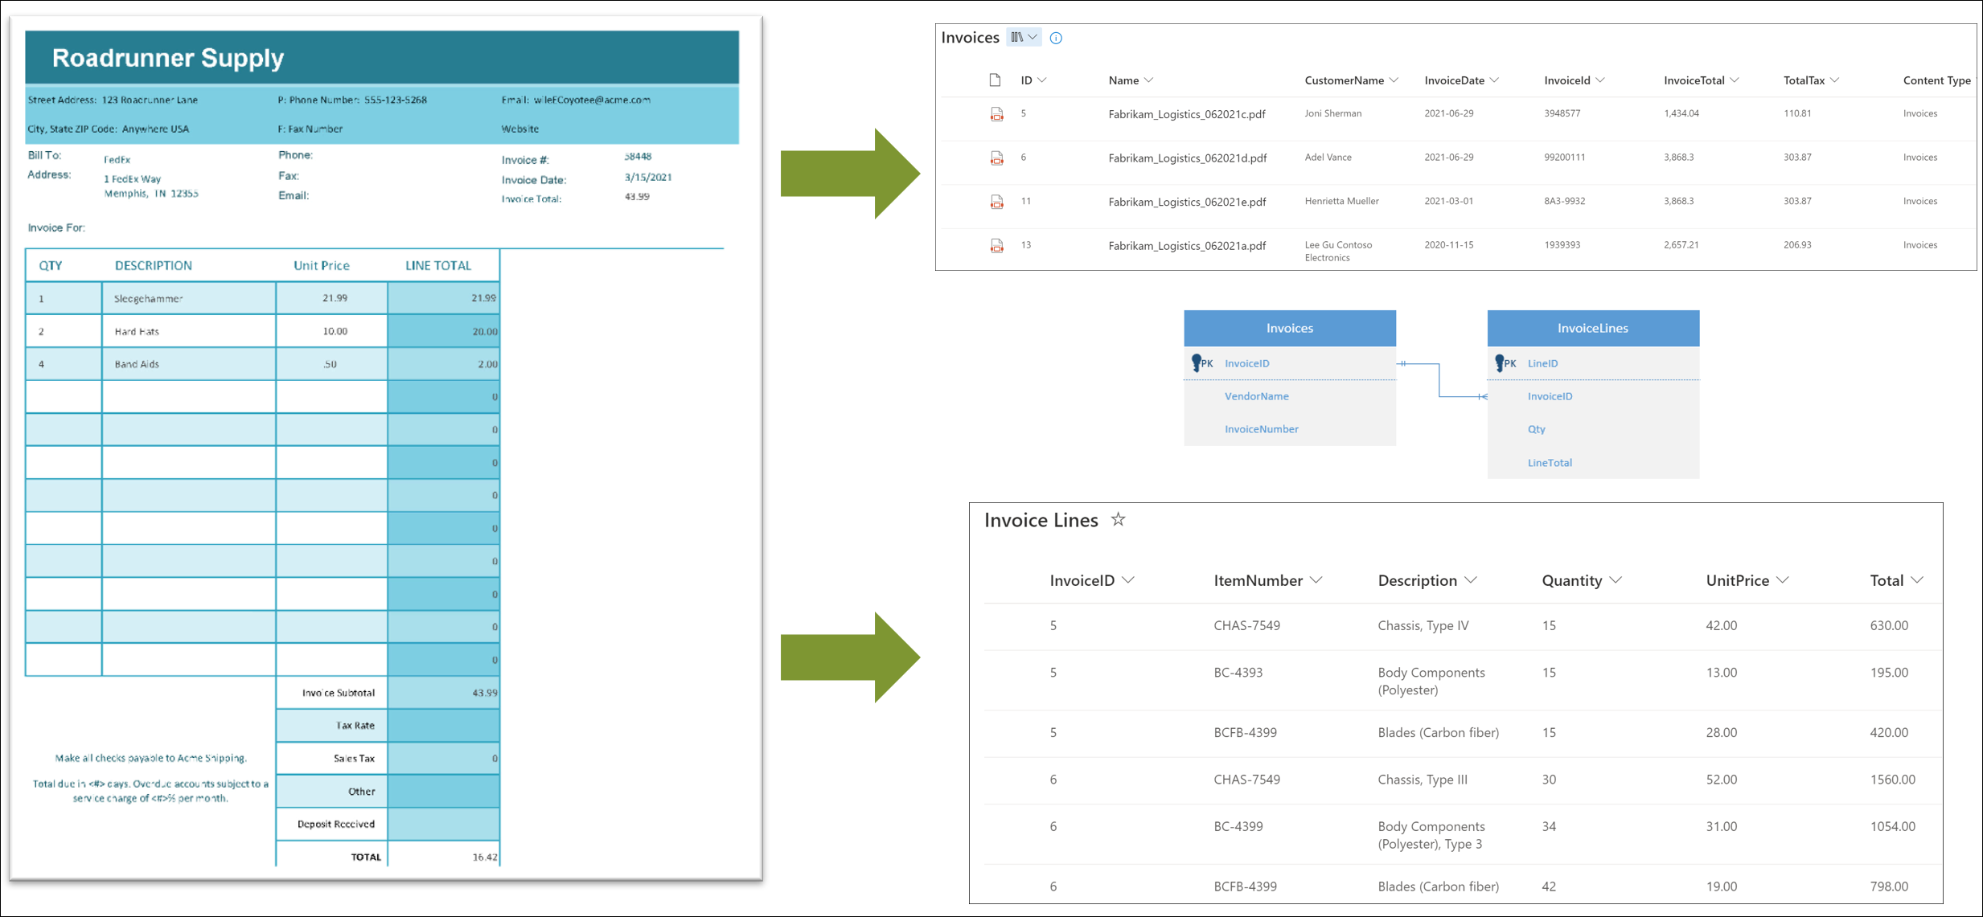Click the VendorName field in Invoices entity

1256,396
